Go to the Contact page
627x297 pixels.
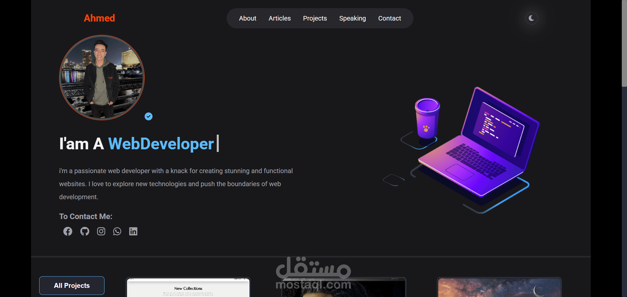point(390,18)
